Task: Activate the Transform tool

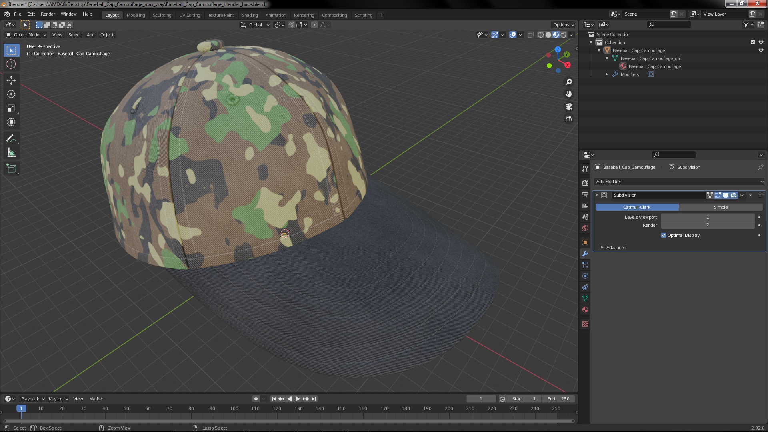Action: pos(11,122)
